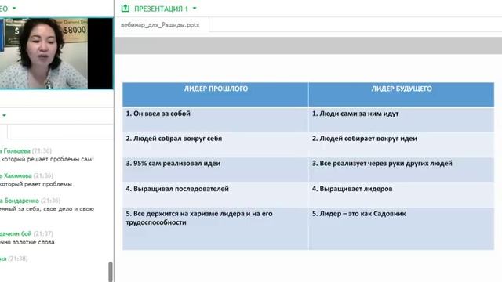The height and width of the screenshot is (282, 502).
Task: Open chat user Гольцева's name
Action: click(x=15, y=150)
